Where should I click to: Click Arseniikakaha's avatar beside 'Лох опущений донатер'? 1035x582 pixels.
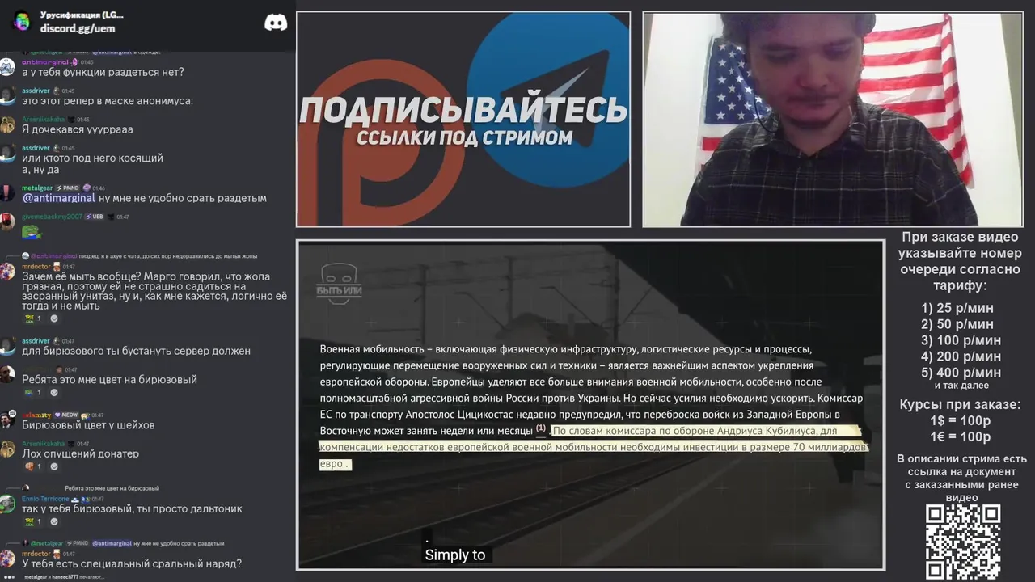[7, 449]
